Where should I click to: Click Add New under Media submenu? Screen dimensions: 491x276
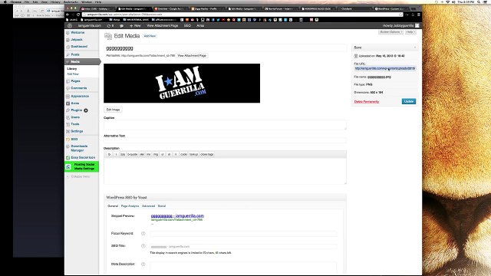pyautogui.click(x=73, y=74)
